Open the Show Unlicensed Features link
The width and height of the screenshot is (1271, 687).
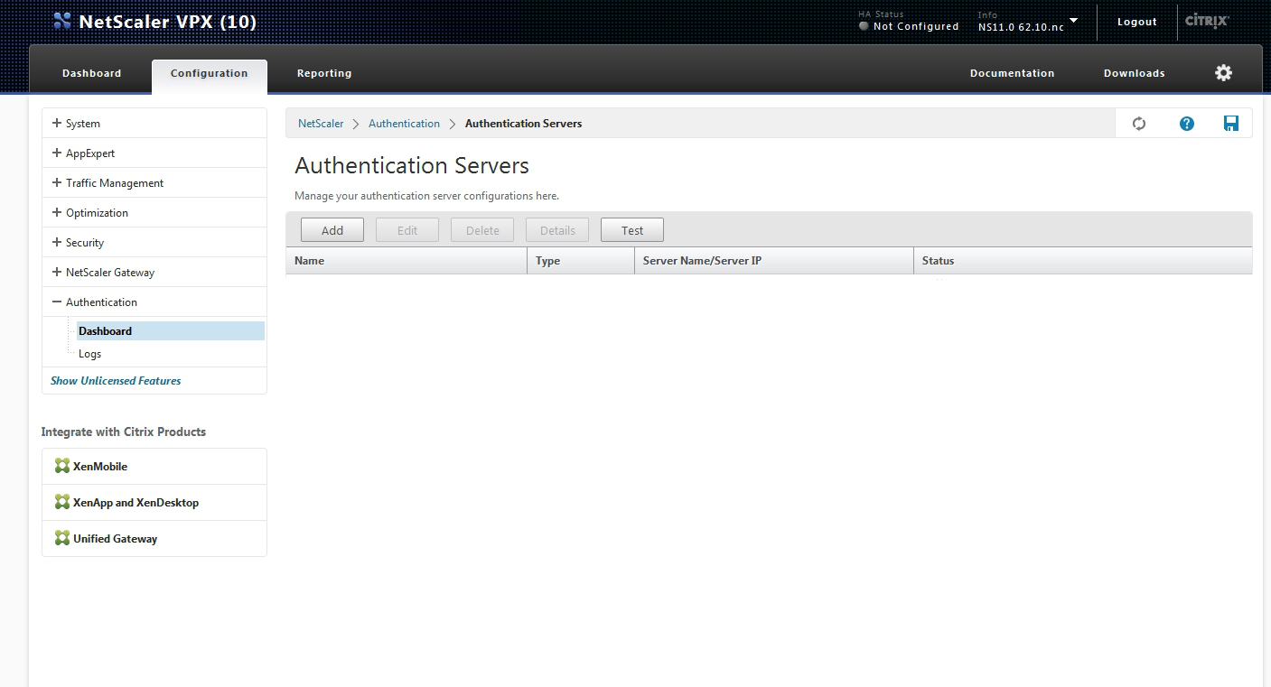[116, 380]
